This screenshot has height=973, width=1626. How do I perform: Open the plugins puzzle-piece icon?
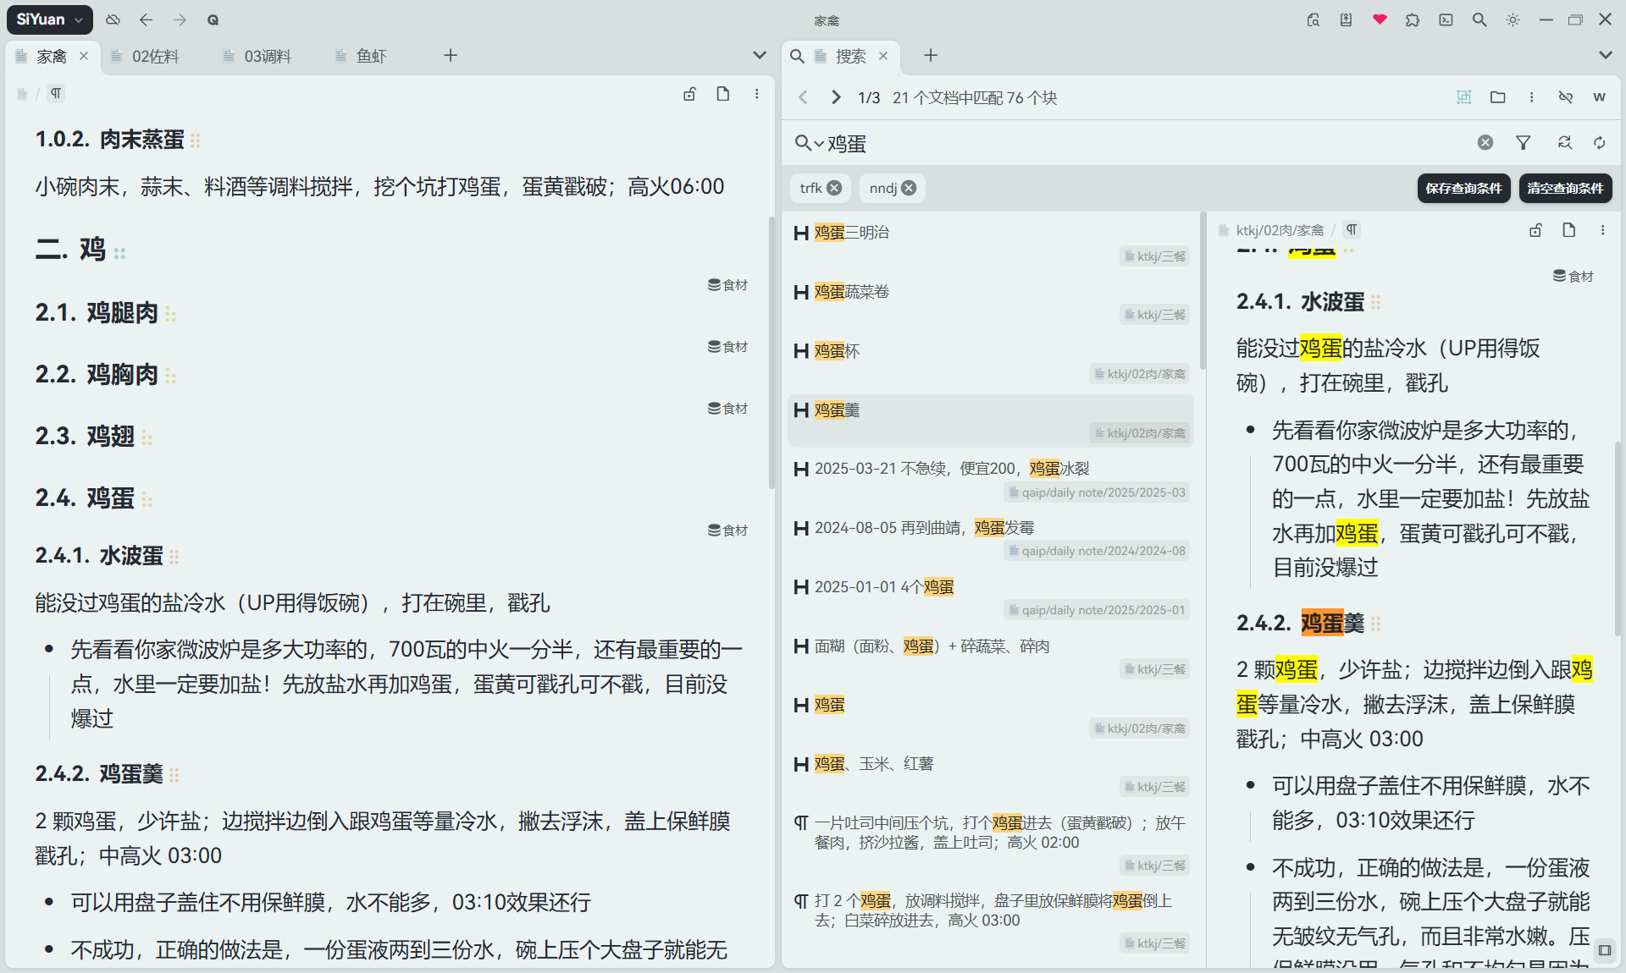[x=1412, y=19]
